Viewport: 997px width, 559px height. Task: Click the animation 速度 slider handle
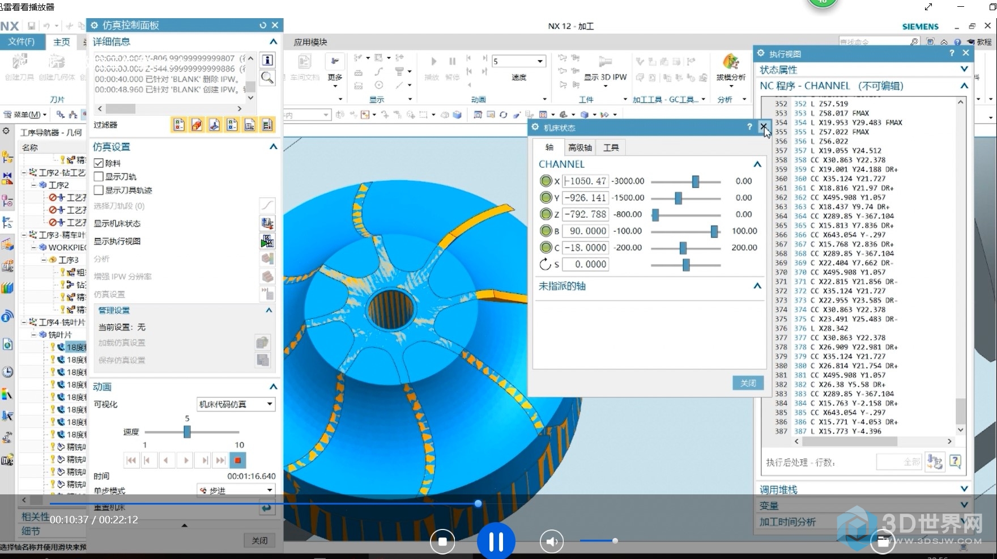pyautogui.click(x=187, y=432)
